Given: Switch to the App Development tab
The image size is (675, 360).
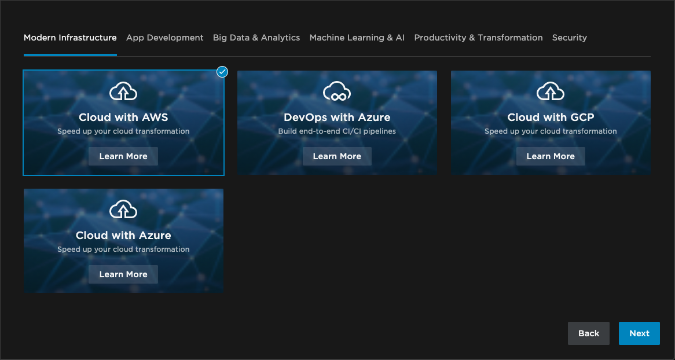Looking at the screenshot, I should pyautogui.click(x=165, y=38).
